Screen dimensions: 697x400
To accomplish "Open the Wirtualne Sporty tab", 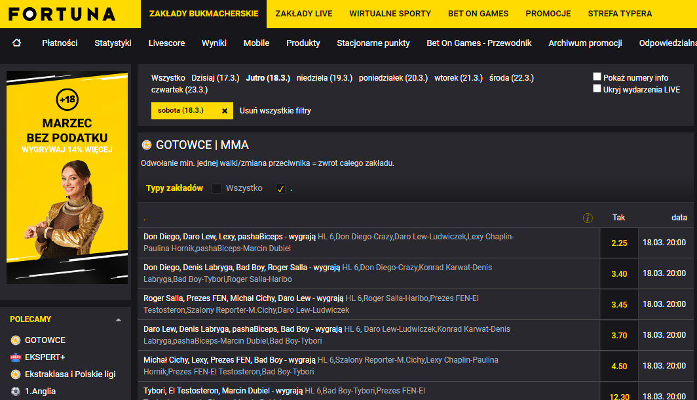I will coord(390,14).
